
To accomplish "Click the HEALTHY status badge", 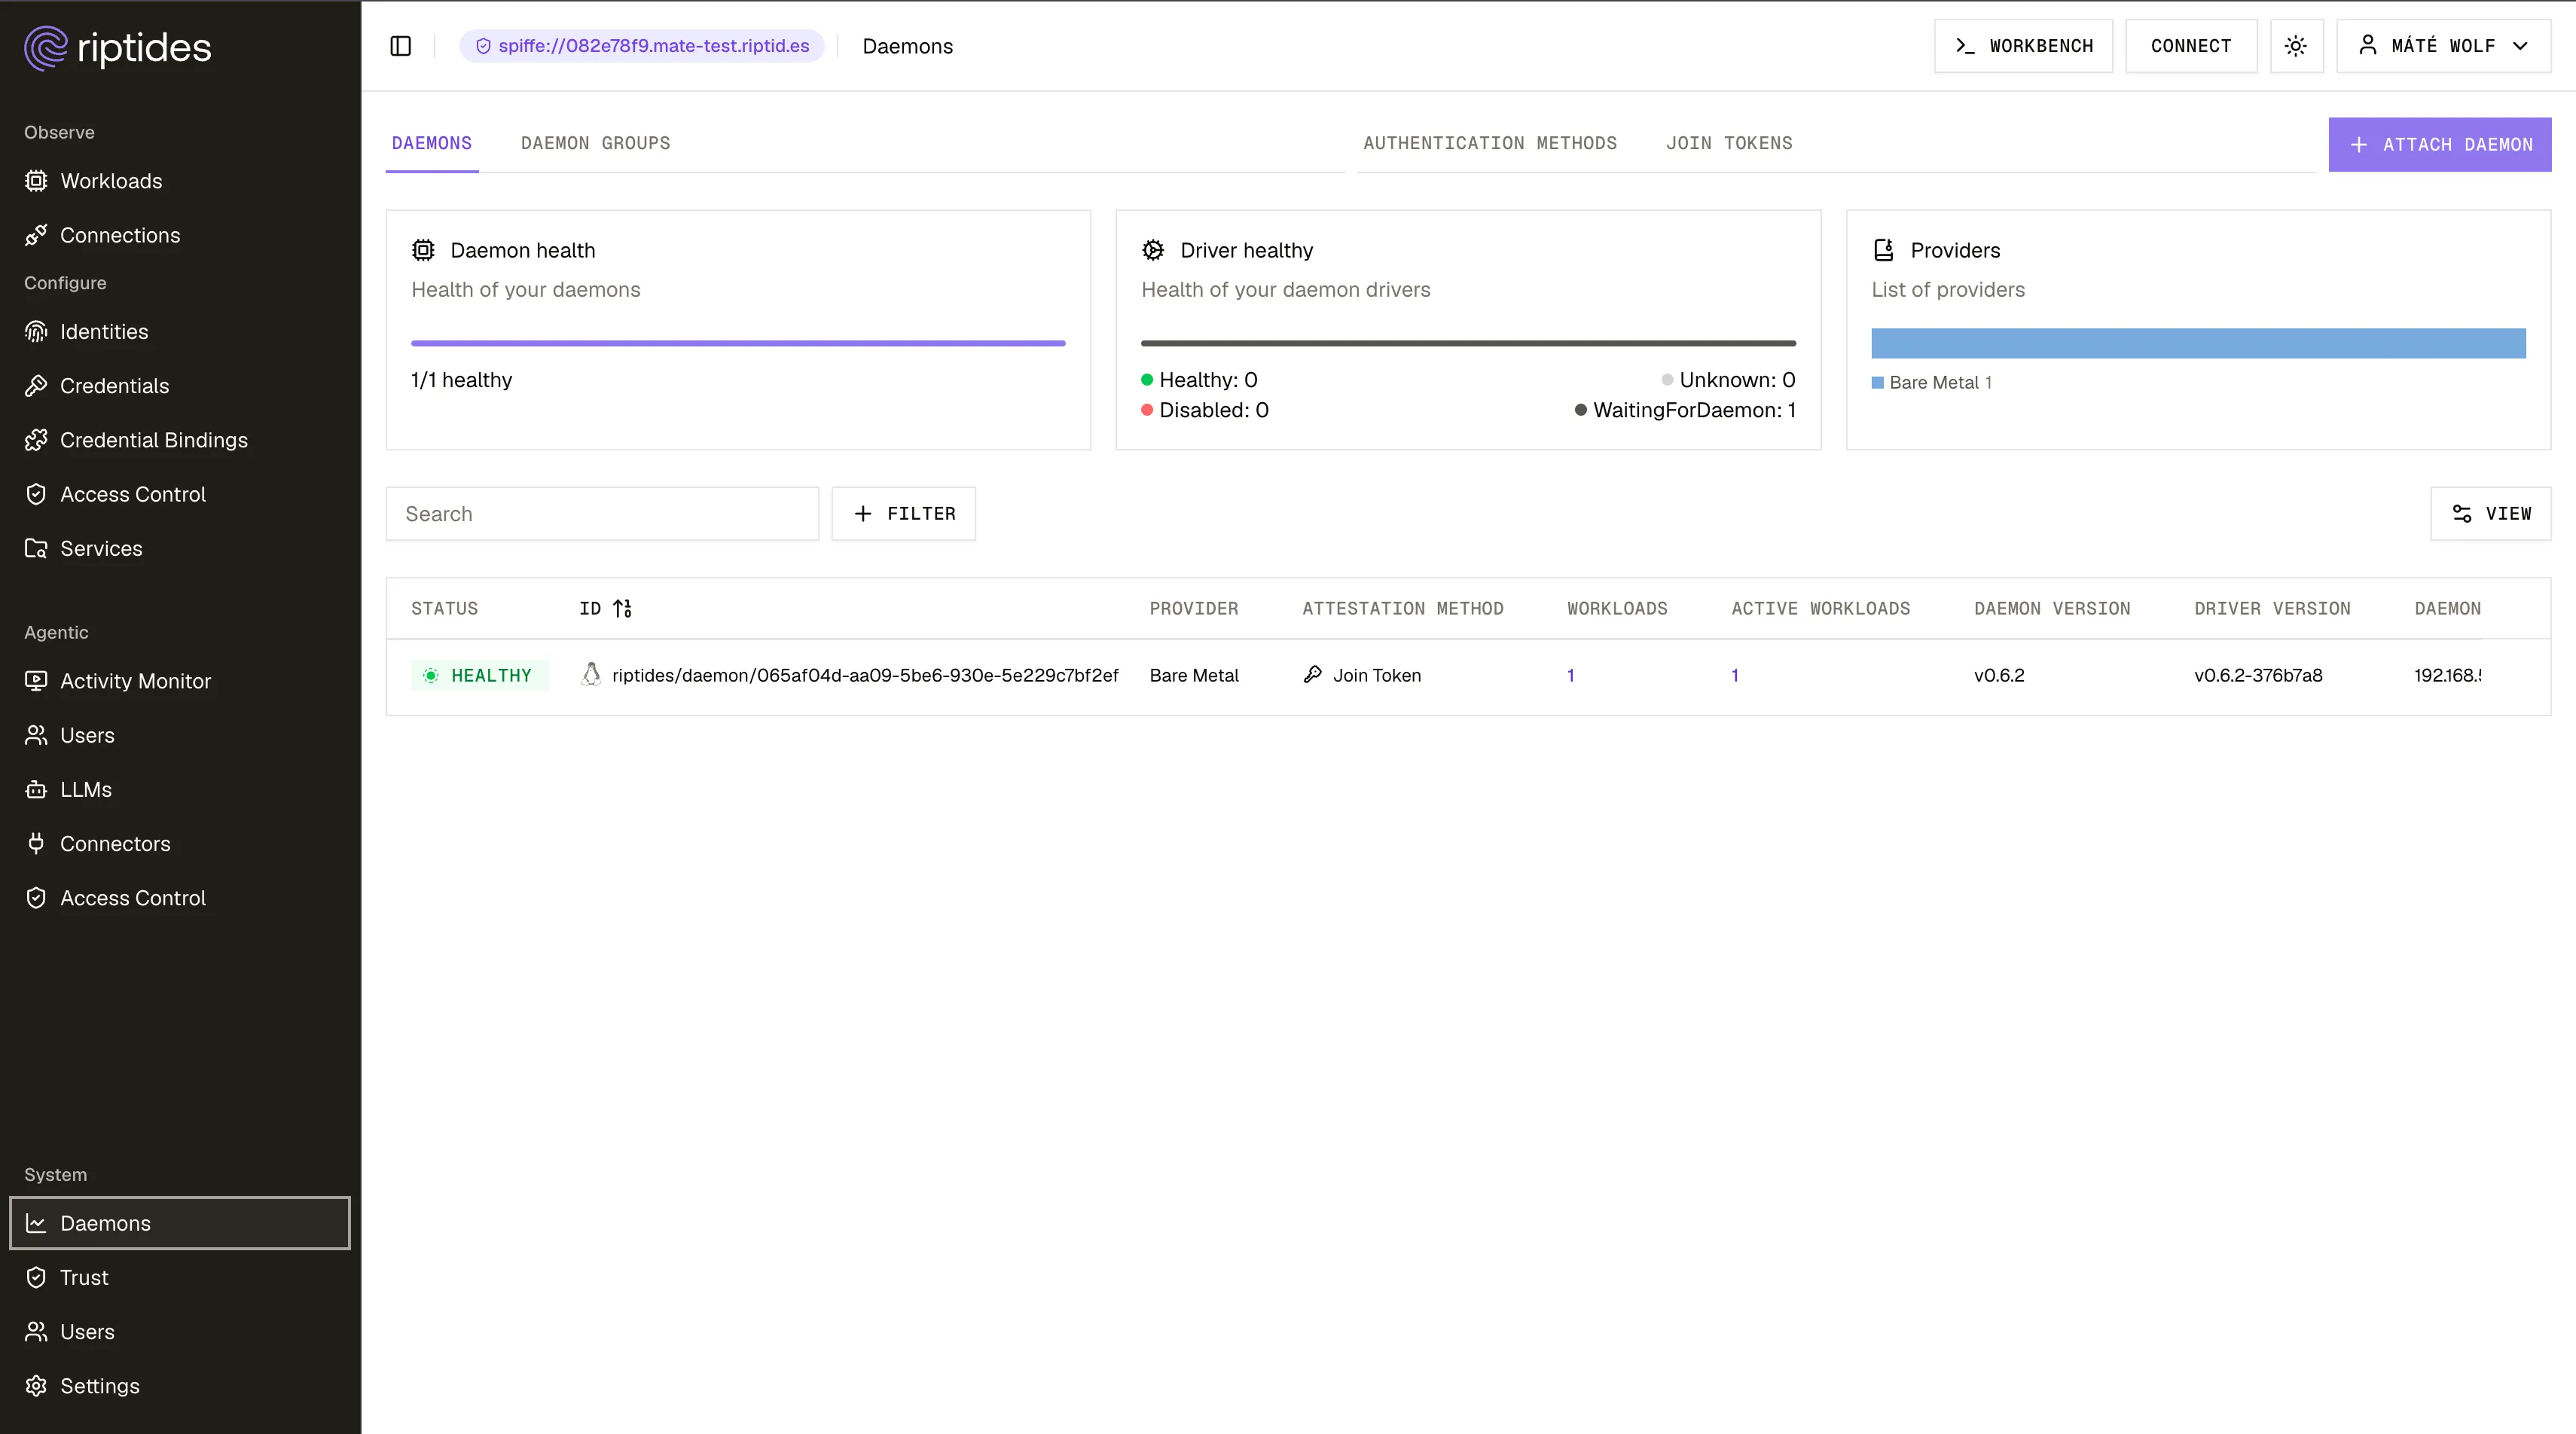I will point(479,675).
